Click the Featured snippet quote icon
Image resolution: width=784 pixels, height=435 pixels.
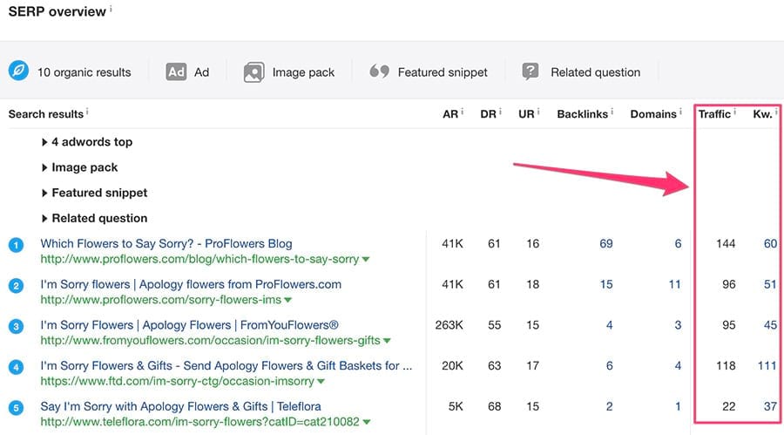click(x=379, y=71)
